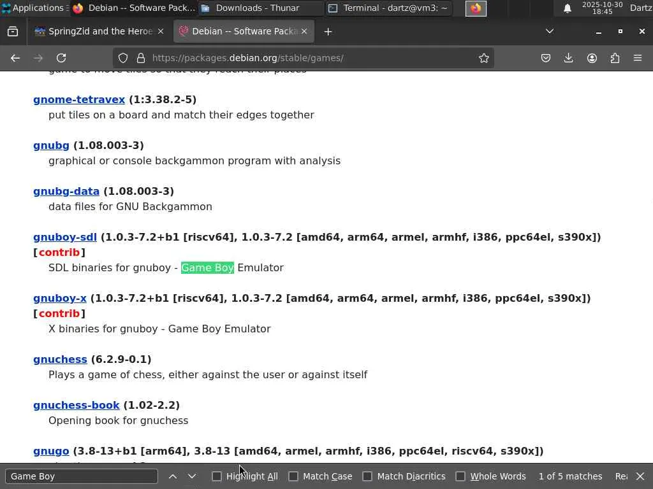
Task: Select Debian Software Packages taskbar window
Action: (x=134, y=8)
